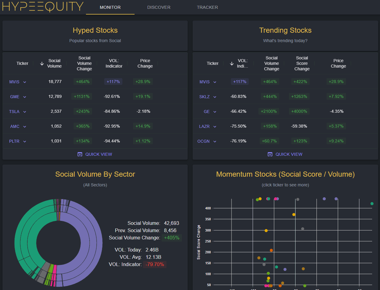Click the Trending Stocks sort arrow on VOL Indicator
This screenshot has width=380, height=290.
pyautogui.click(x=232, y=63)
